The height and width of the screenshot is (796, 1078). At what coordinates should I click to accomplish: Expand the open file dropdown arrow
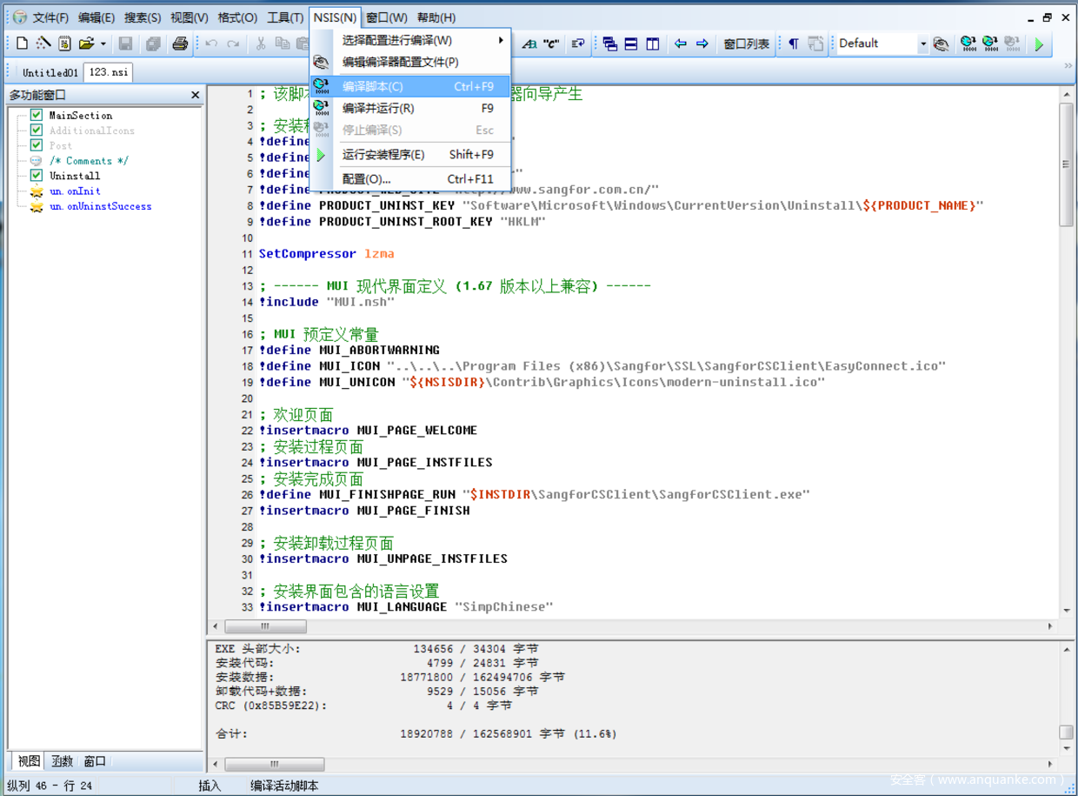[x=103, y=43]
